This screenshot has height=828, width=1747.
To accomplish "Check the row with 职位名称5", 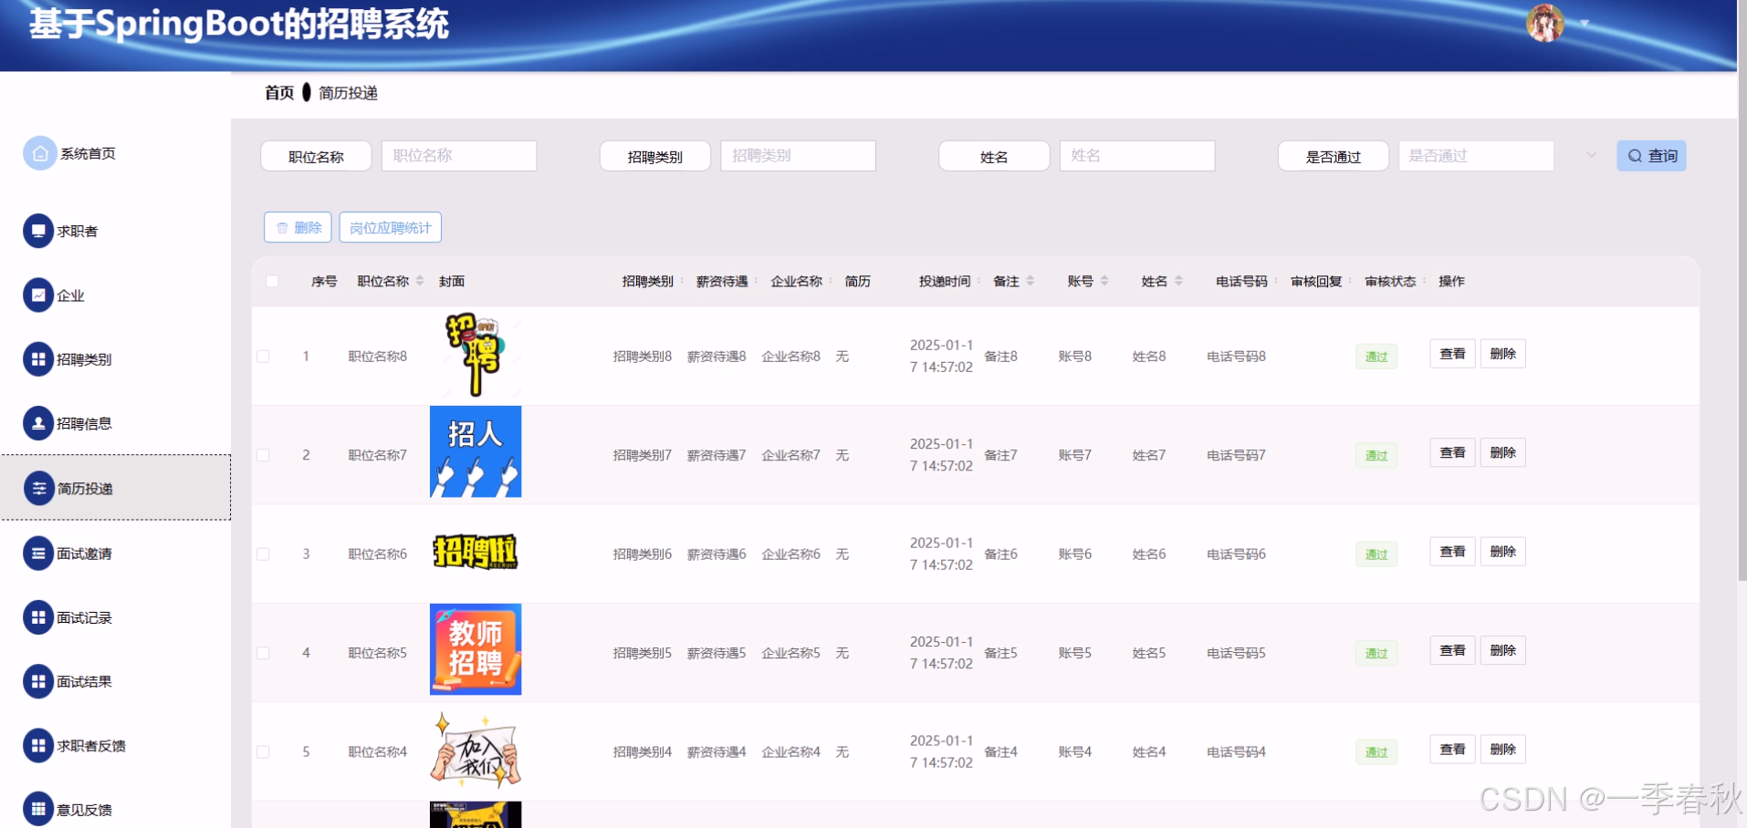I will (263, 653).
